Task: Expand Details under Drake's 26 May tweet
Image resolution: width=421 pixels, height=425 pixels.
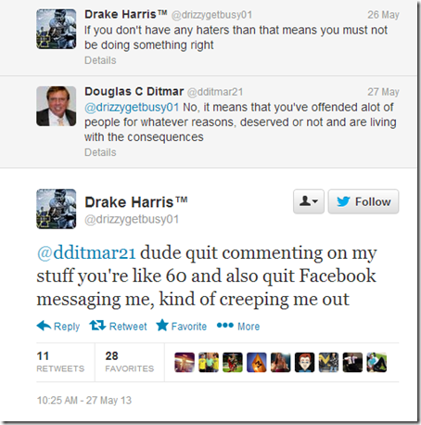Action: tap(100, 60)
